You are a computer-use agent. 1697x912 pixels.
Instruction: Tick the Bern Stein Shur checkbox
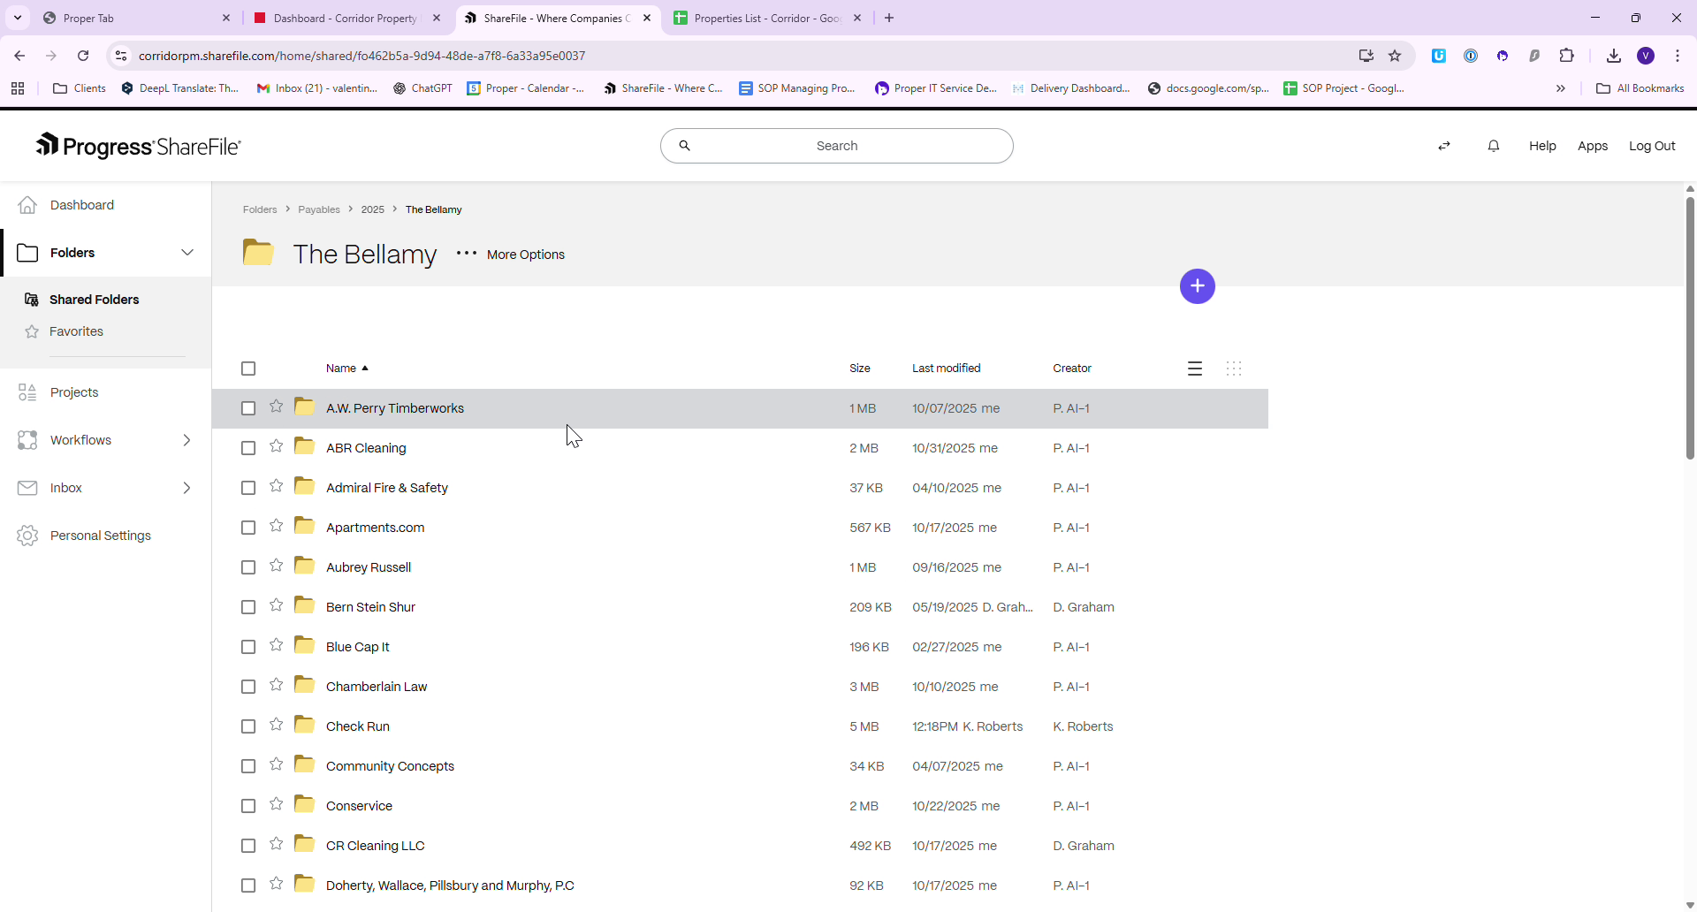point(248,607)
